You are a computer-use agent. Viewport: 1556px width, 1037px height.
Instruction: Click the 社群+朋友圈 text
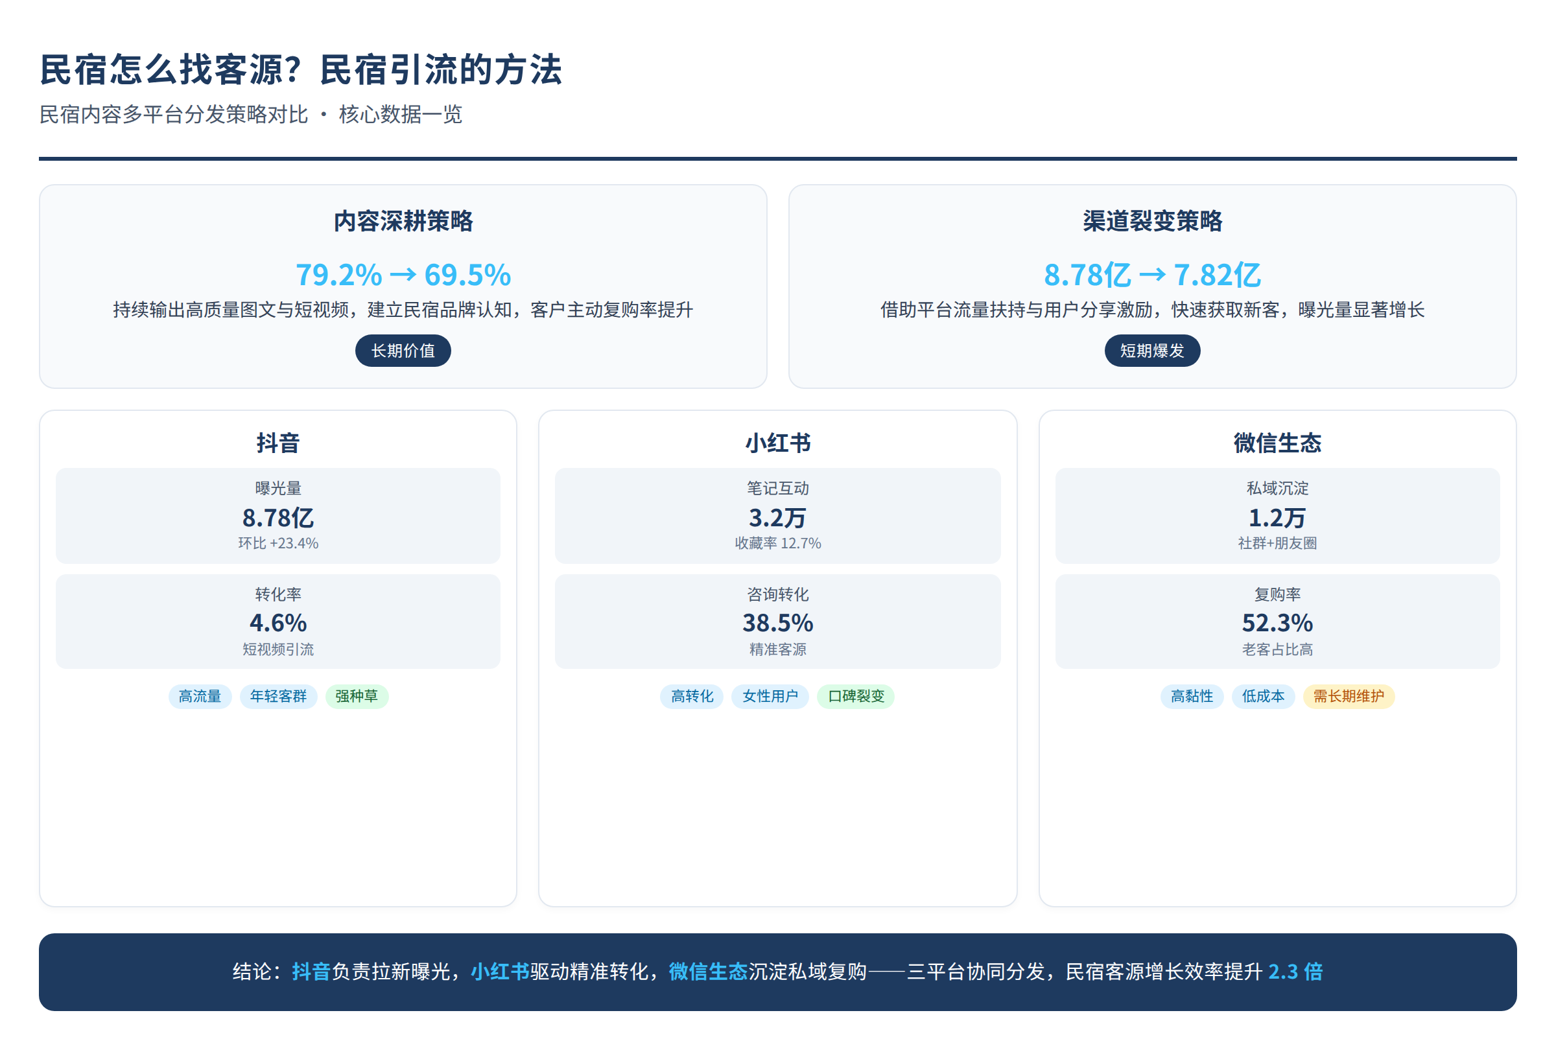[1277, 544]
